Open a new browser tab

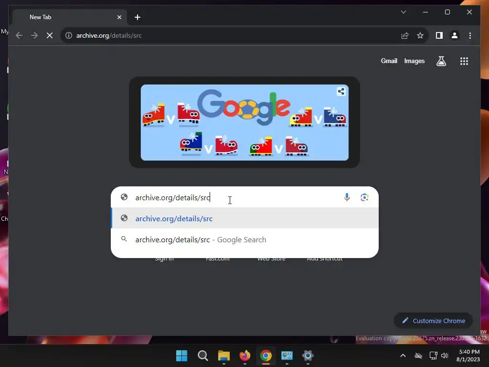coord(137,17)
